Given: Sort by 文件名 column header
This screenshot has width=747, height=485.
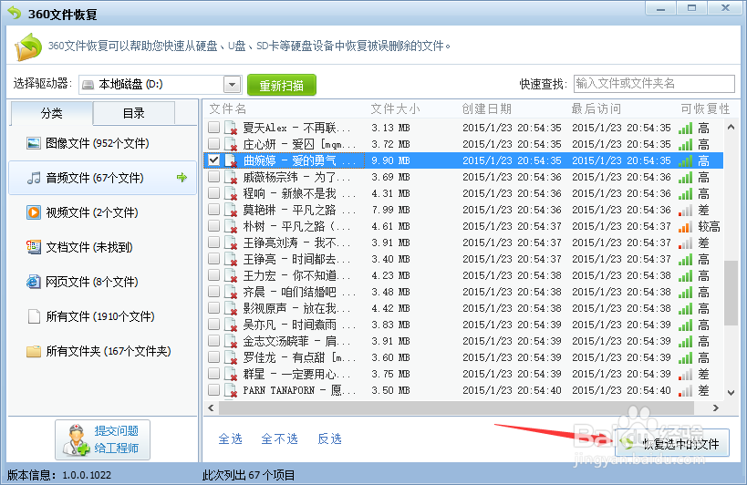Looking at the screenshot, I should [x=228, y=109].
